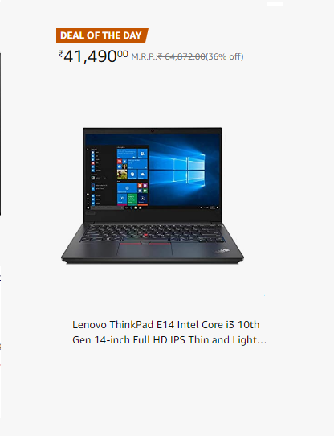Click the laptop keyboard in the product photo
Image resolution: width=334 pixels, height=436 pixels.
point(152,232)
